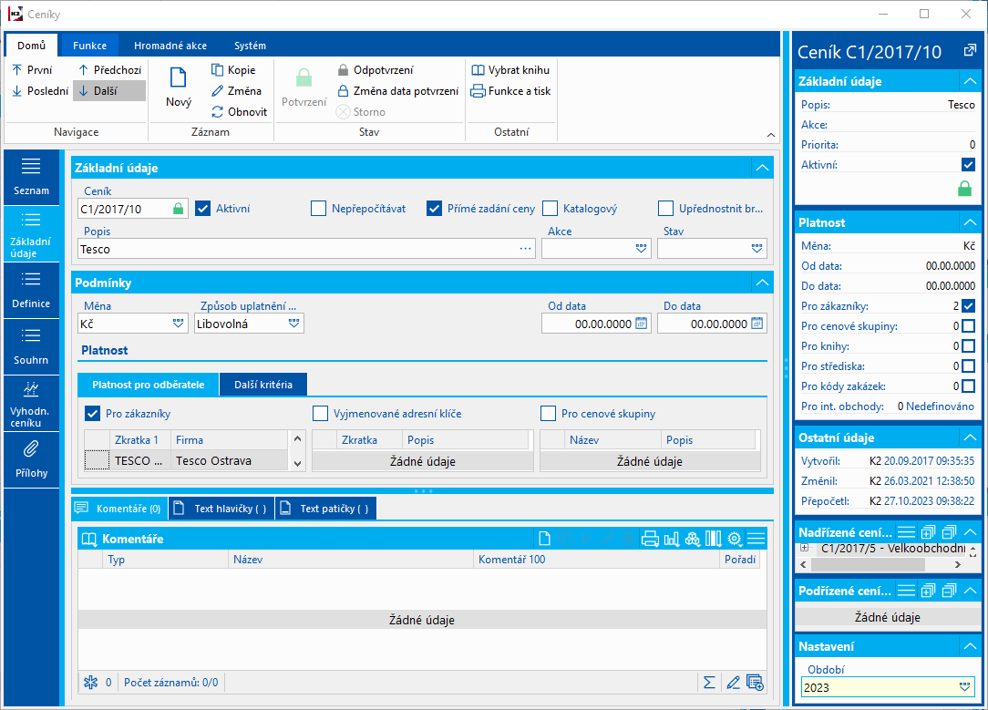
Task: Edit the record using Změna
Action: (236, 91)
